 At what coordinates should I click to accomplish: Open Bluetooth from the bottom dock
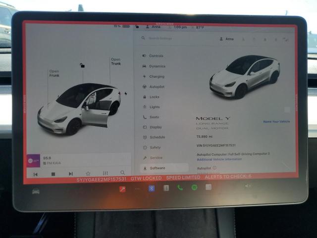[x=152, y=188]
